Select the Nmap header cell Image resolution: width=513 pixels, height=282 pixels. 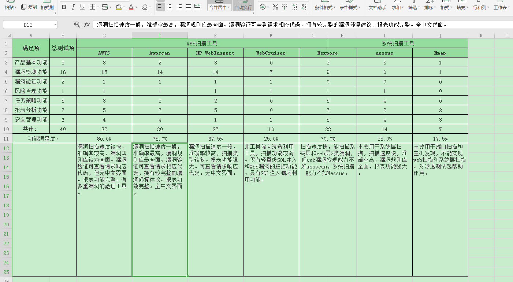tap(440, 53)
